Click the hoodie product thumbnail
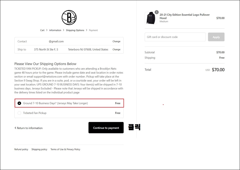The height and width of the screenshot is (170, 240). click(x=151, y=18)
